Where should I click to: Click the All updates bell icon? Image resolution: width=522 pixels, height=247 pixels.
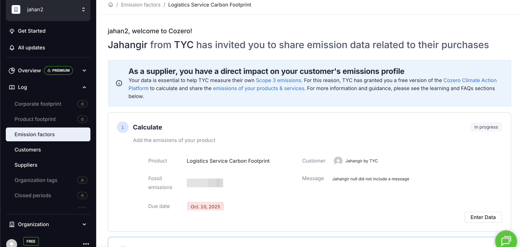pyautogui.click(x=12, y=48)
